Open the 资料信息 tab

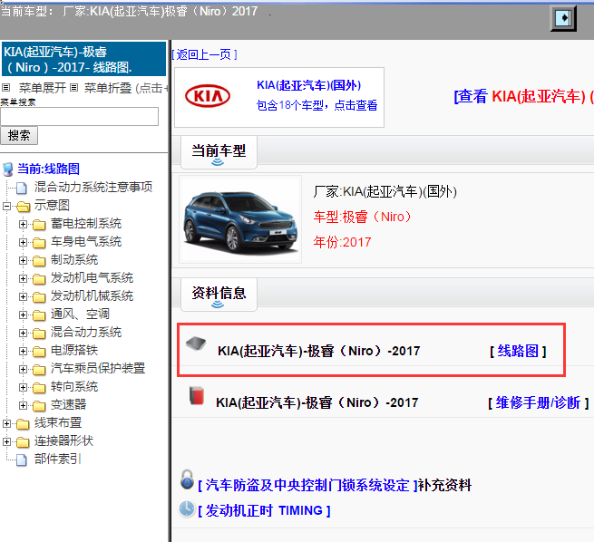(x=219, y=295)
